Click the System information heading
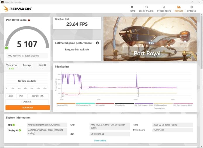 (18, 118)
